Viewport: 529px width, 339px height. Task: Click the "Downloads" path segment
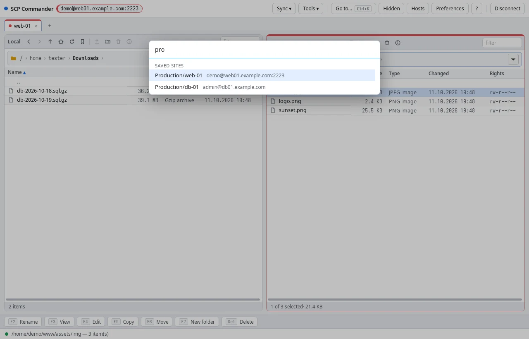[x=86, y=58]
